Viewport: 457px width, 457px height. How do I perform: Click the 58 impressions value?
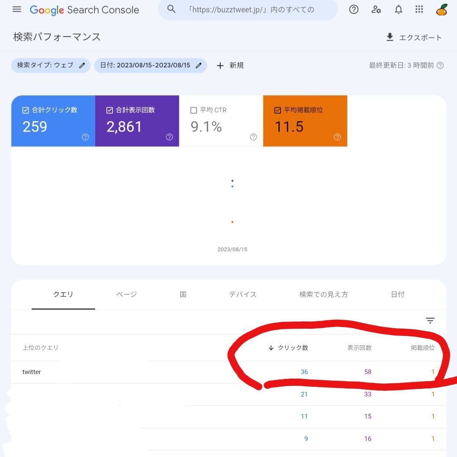point(368,372)
